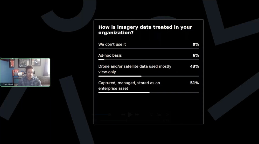Click the rewind (skip back) icon
This screenshot has height=144, width=259.
click(x=123, y=115)
